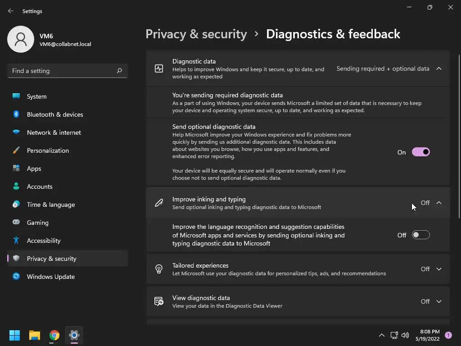Click the Windows Start button
The height and width of the screenshot is (346, 461).
15,335
